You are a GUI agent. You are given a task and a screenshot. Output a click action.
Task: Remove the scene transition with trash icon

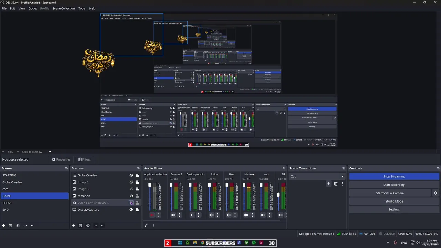336,184
